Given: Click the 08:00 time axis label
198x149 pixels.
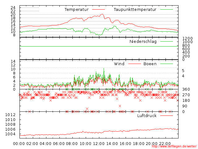Looking at the screenshot, I should pos(72,144).
